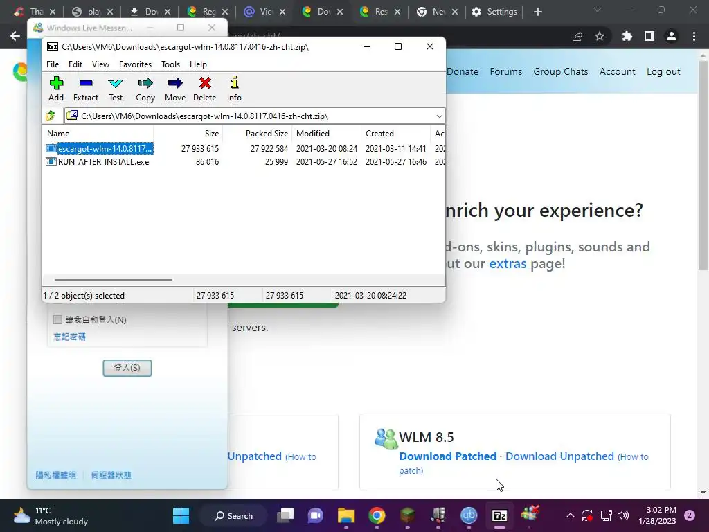This screenshot has width=709, height=532.
Task: Open the Chrome extensions puzzle icon
Action: 627,36
